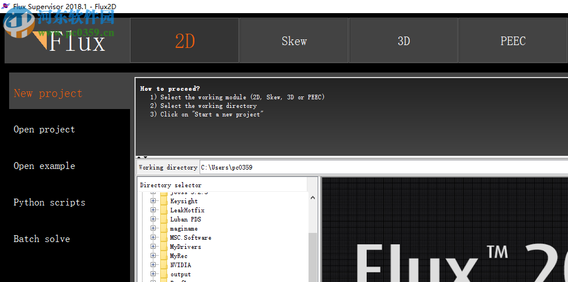Expand the MyDrivers folder node
The height and width of the screenshot is (282, 568).
pos(153,247)
